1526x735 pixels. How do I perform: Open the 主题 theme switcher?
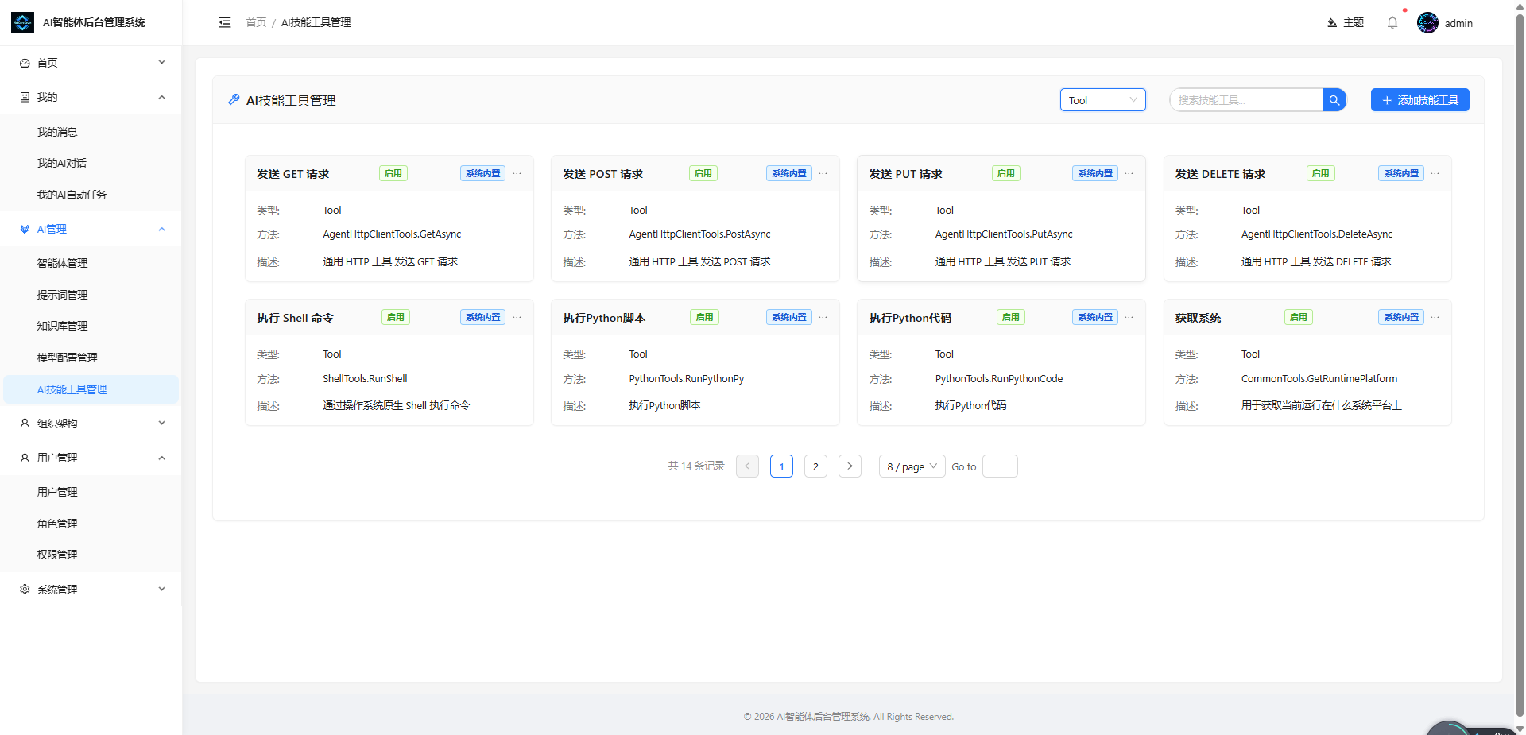tap(1345, 23)
